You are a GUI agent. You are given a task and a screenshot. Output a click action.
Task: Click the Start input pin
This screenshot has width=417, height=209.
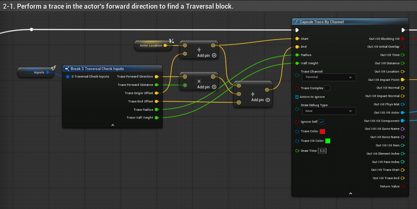click(x=297, y=39)
